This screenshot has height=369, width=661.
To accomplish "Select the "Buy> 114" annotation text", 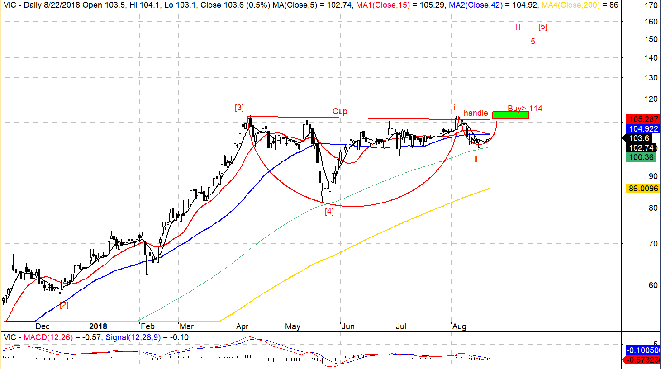I will tap(525, 108).
